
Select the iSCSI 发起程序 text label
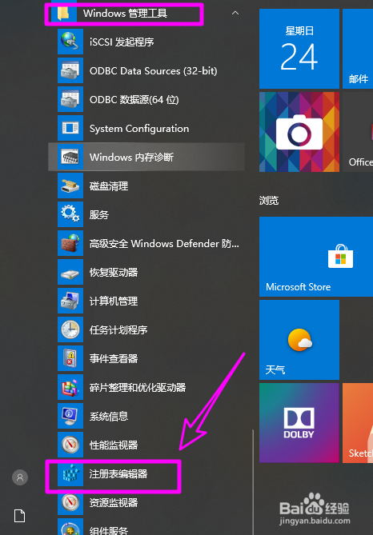pos(122,42)
